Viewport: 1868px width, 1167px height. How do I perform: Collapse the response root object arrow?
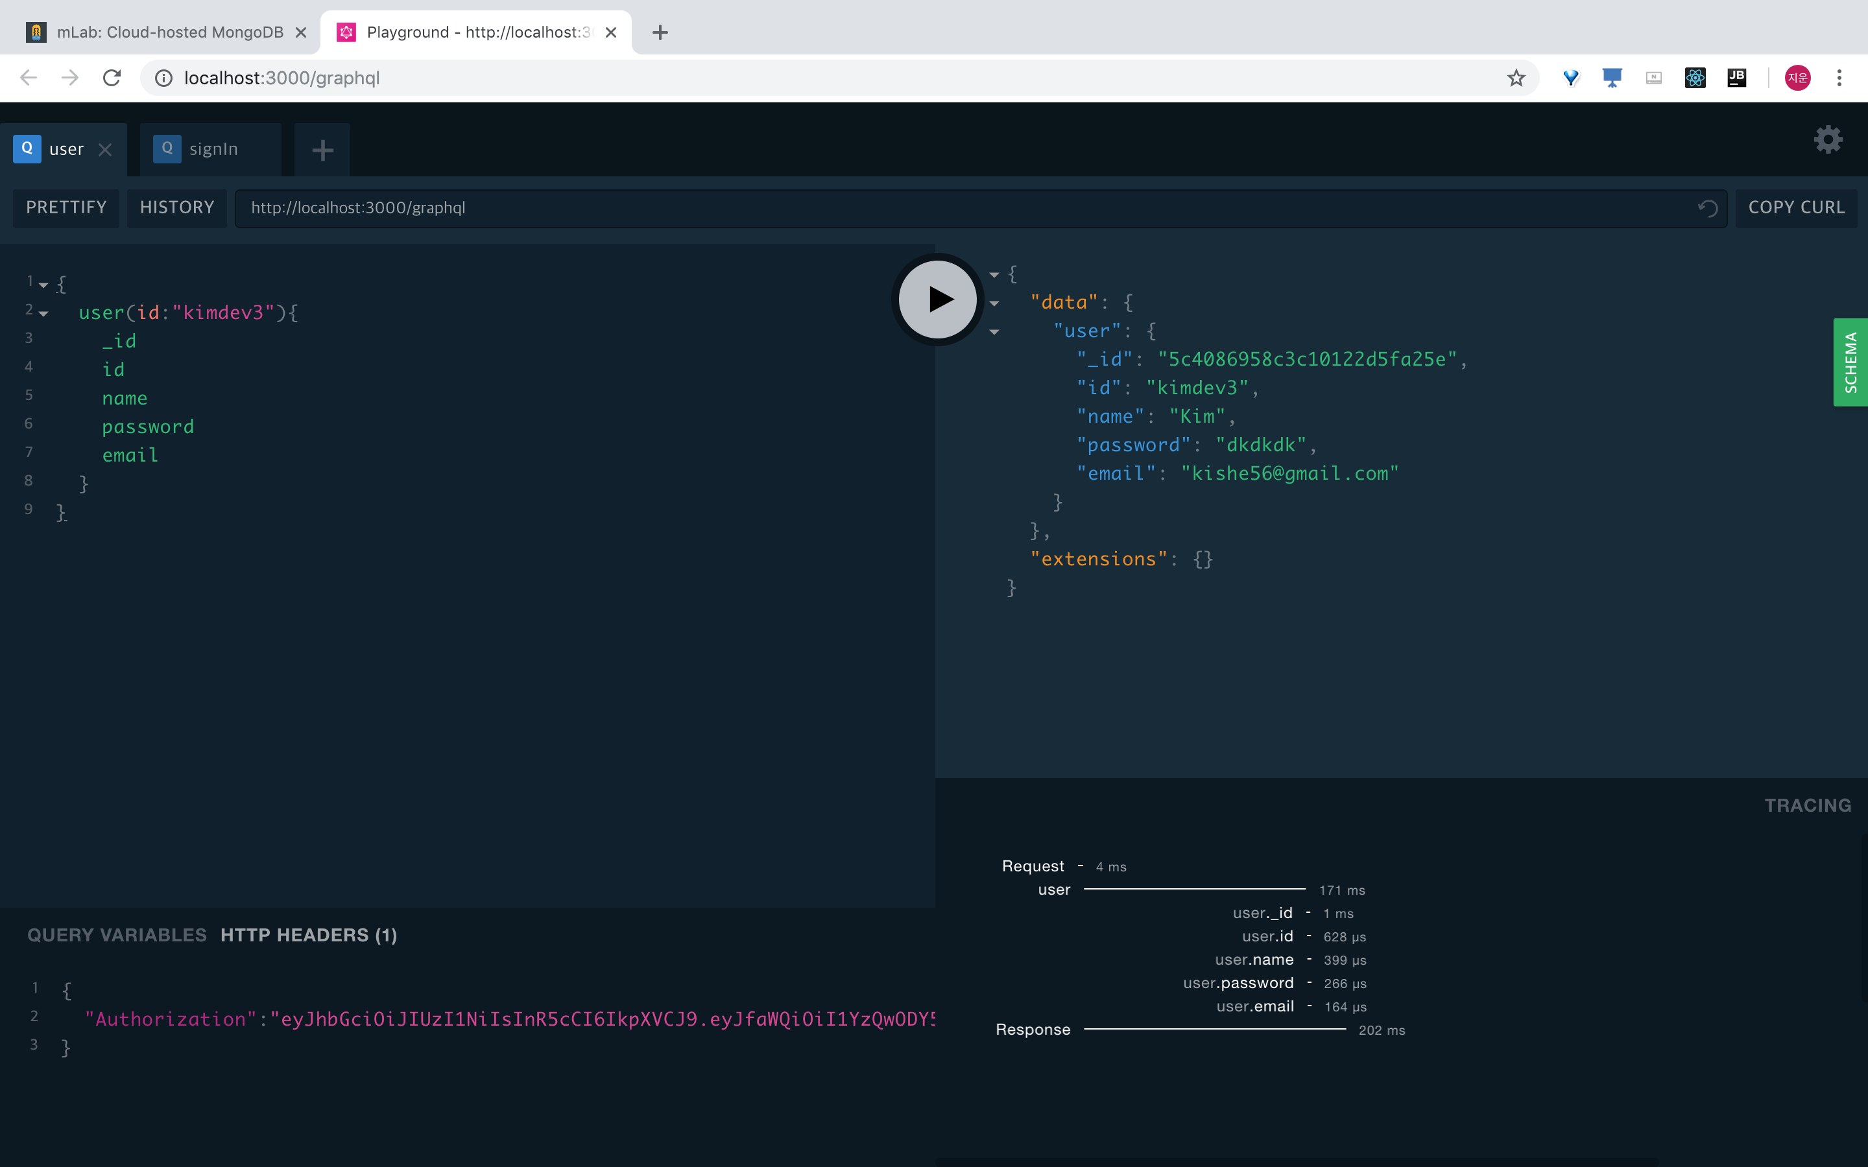tap(994, 275)
